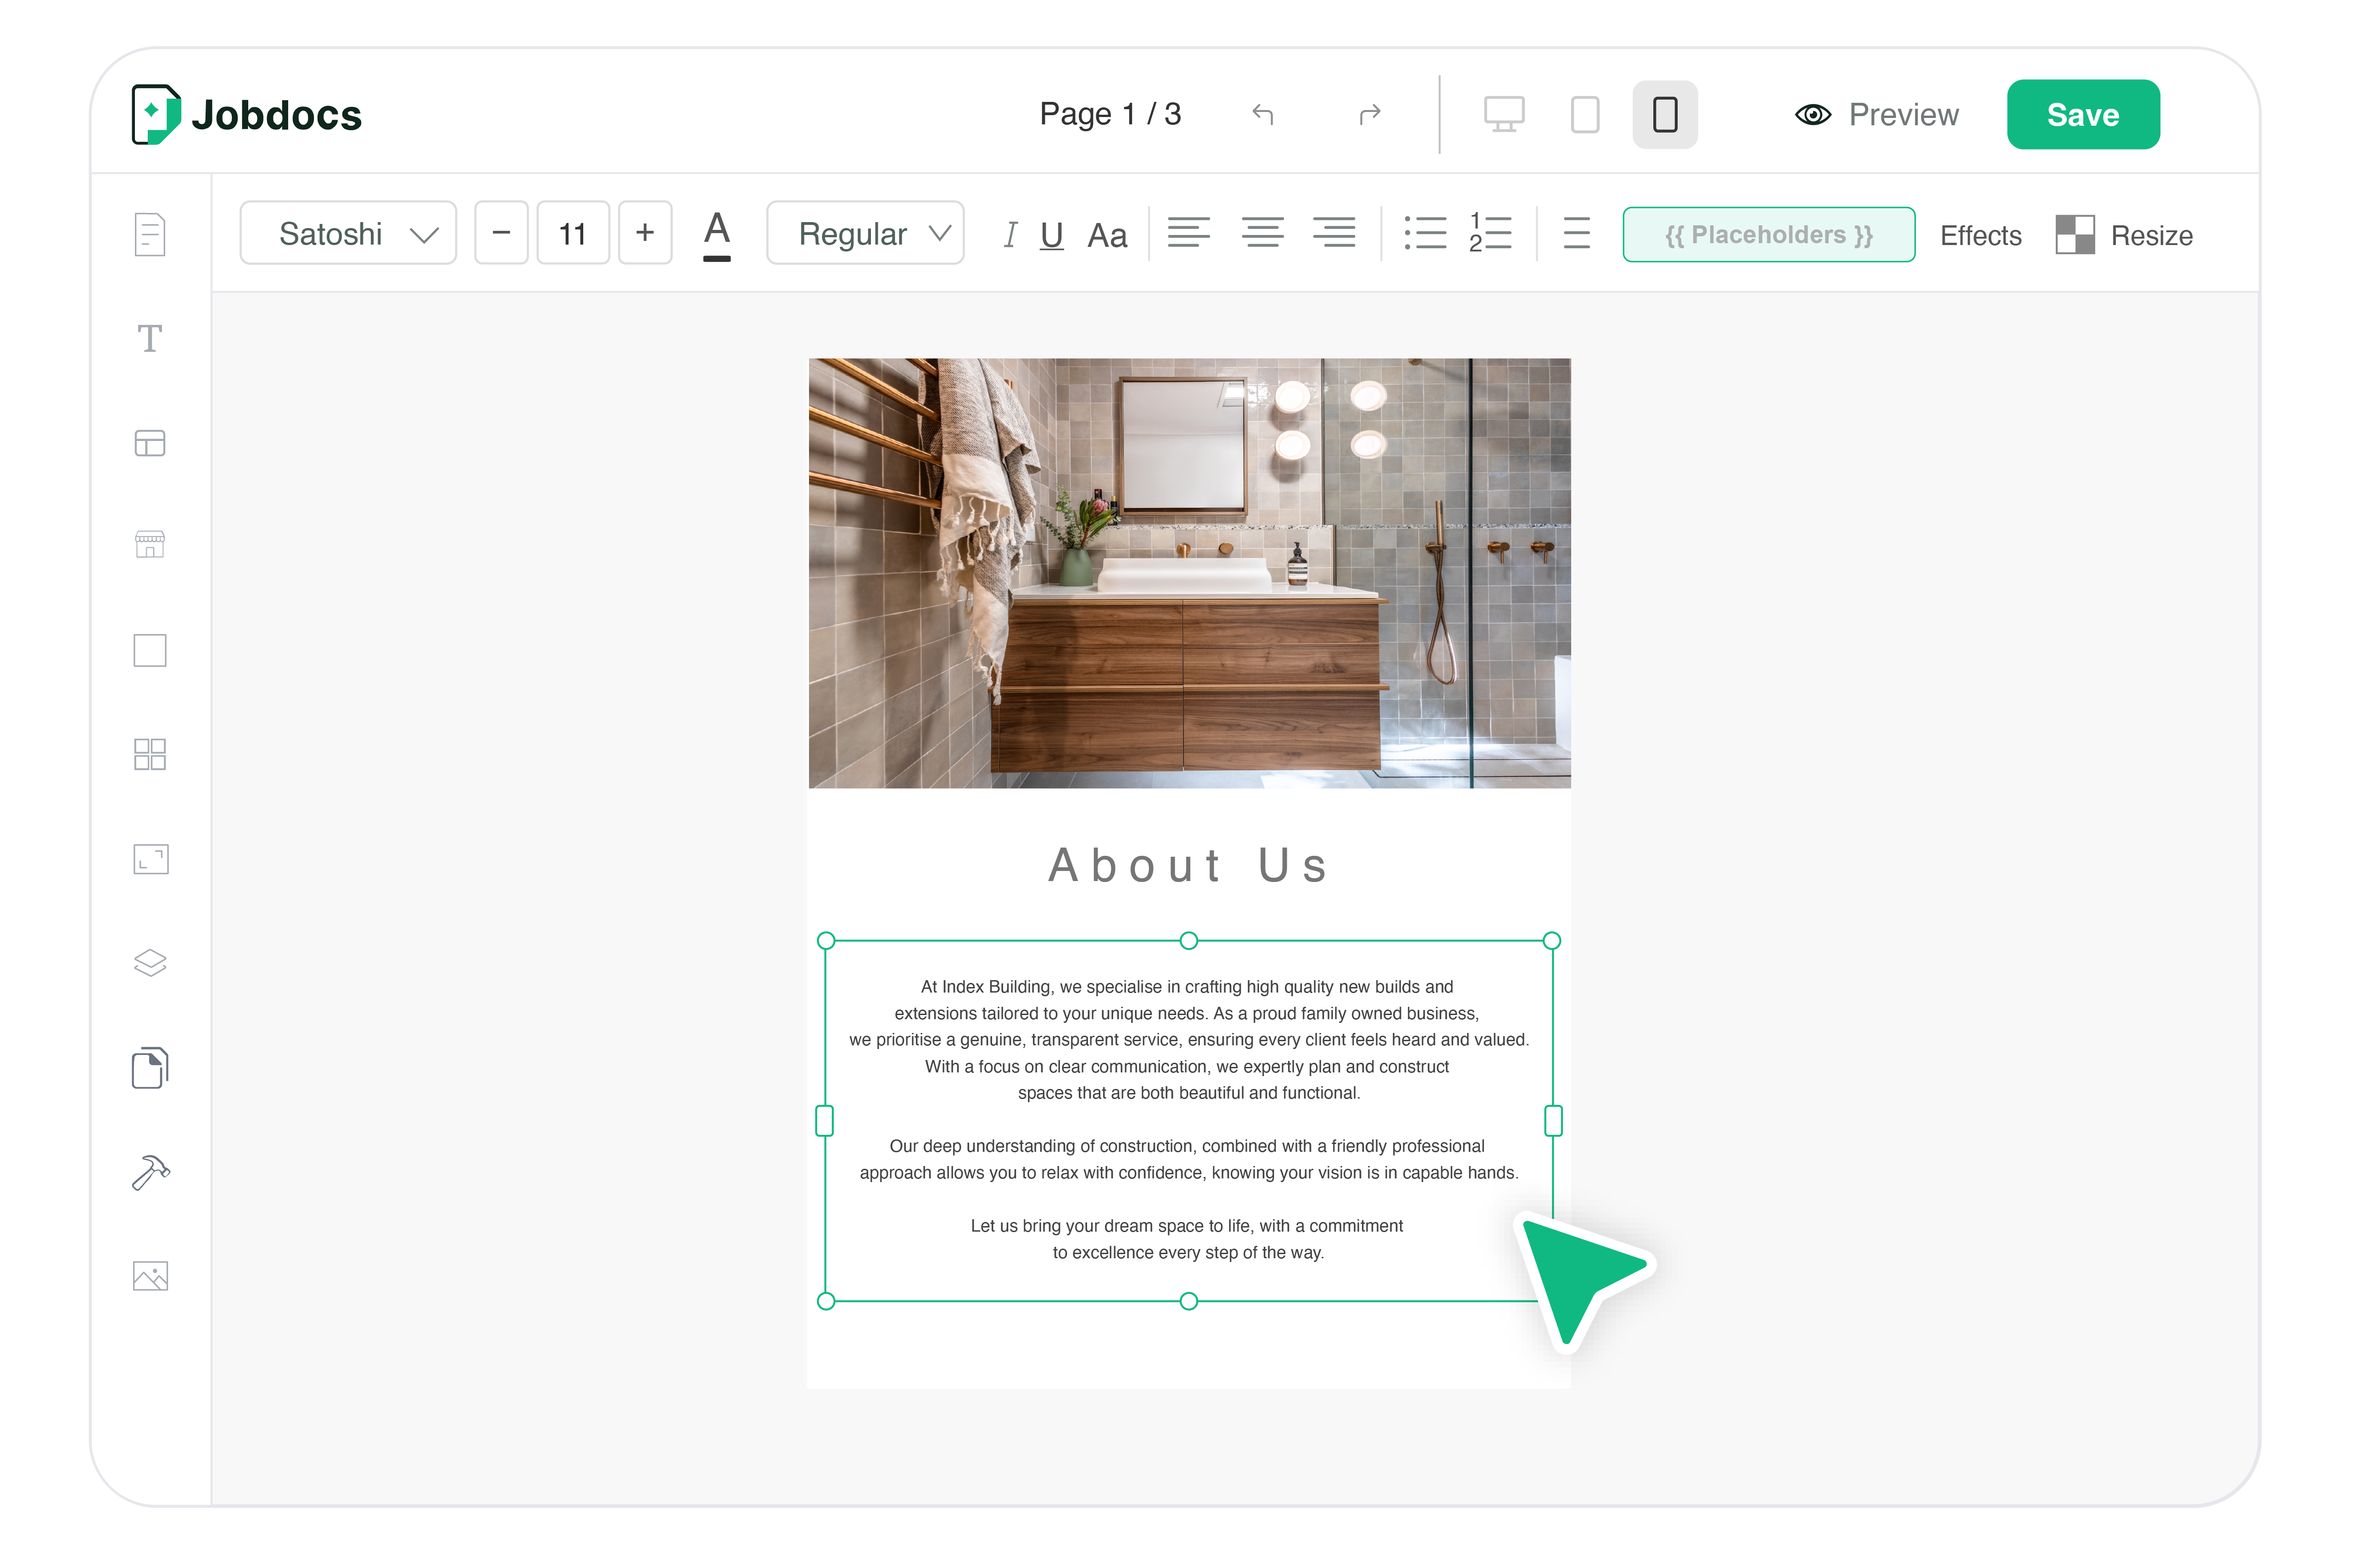Open the hammer tools icon
Viewport: 2371px width, 1568px height.
[x=150, y=1172]
